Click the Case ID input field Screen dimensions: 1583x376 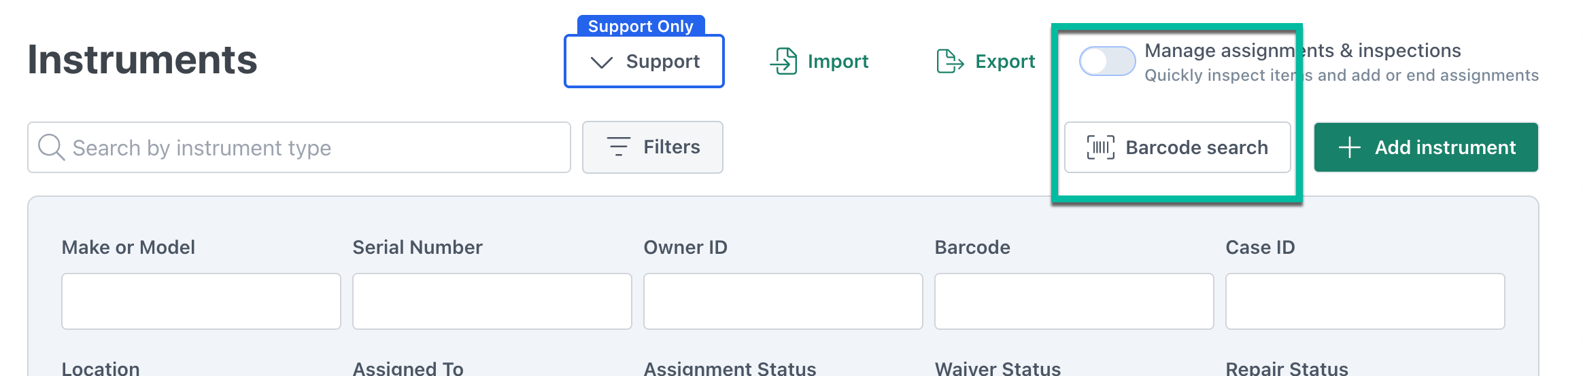1365,301
